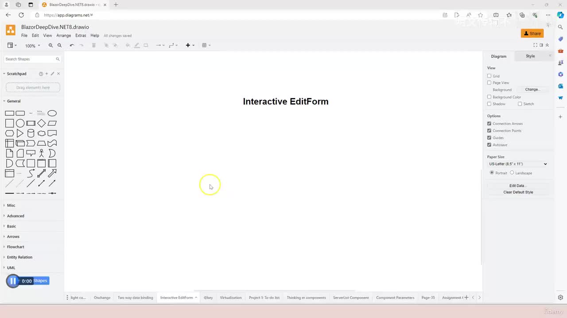The image size is (567, 318).
Task: Uncheck Connection Arrows option
Action: pyautogui.click(x=489, y=124)
